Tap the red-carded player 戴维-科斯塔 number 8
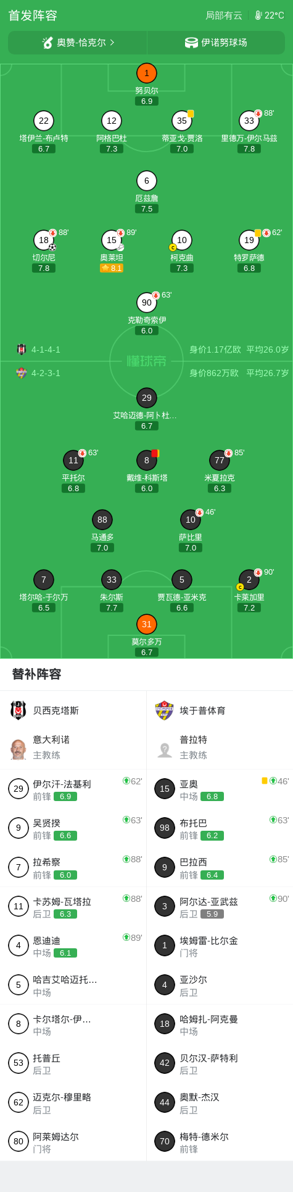Viewport: 293px width, 1192px height. (x=147, y=460)
